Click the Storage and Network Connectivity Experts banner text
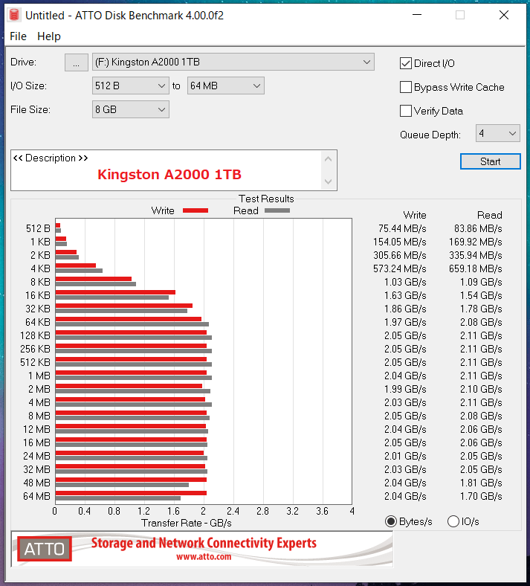Viewport: 530px width, 586px height. (x=204, y=543)
